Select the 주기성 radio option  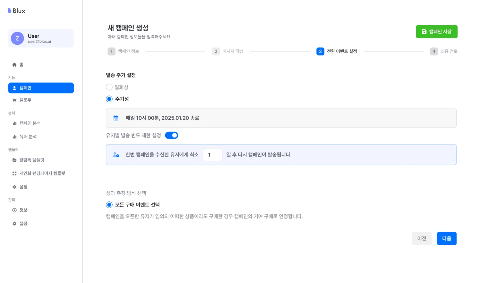109,99
